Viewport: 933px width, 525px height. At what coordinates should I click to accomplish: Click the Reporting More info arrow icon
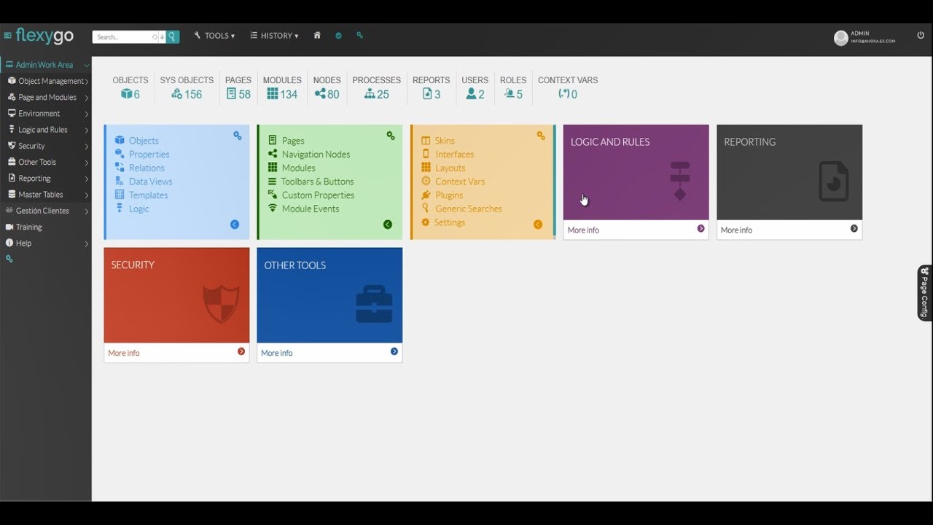[x=854, y=229]
